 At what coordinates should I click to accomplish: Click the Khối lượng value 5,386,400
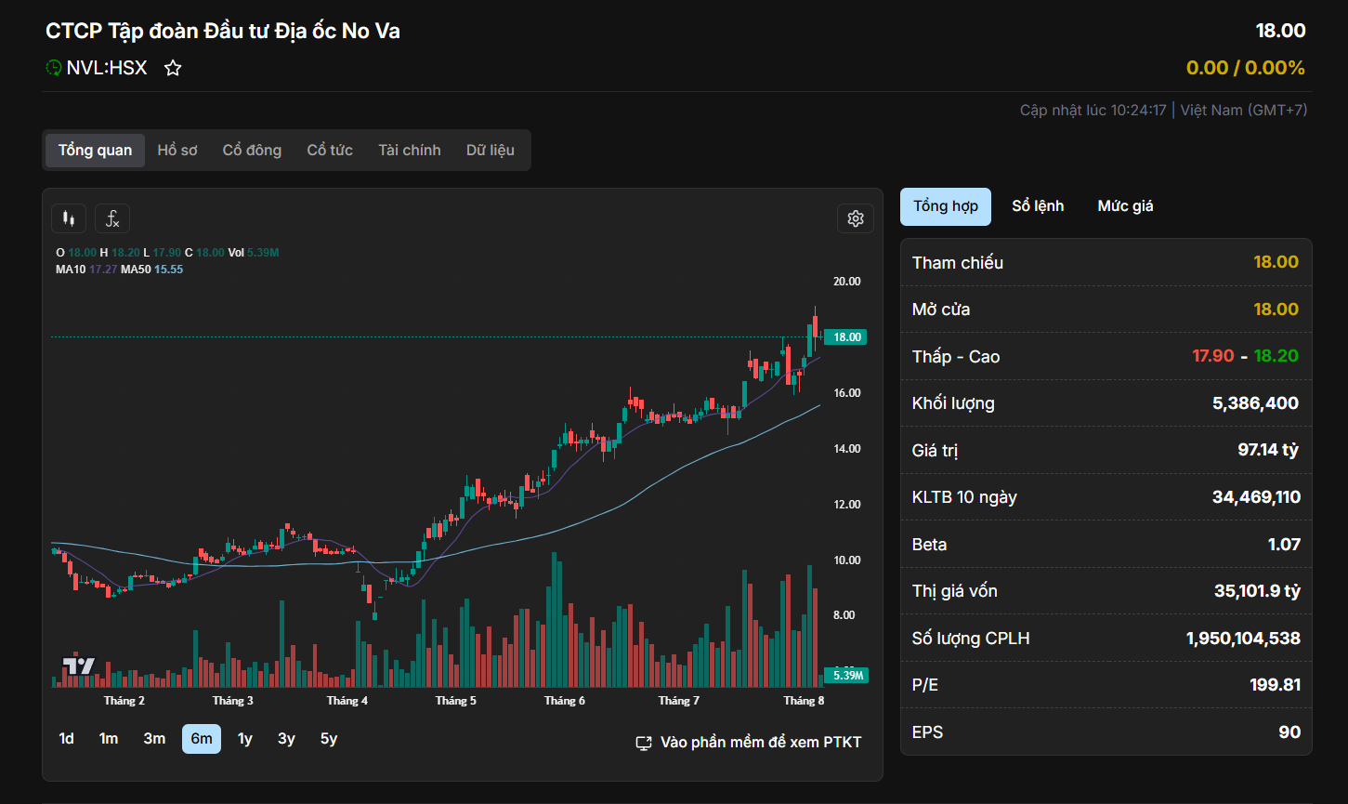1256,403
